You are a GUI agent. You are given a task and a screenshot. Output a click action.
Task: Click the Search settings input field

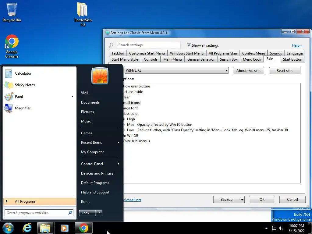[x=148, y=45]
